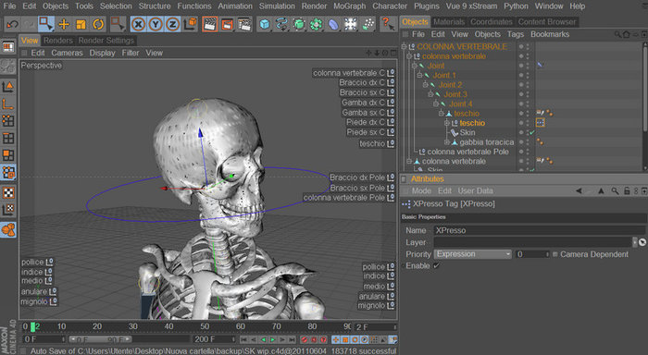This screenshot has width=648, height=355.
Task: Switch to the Materials tab
Action: [449, 22]
